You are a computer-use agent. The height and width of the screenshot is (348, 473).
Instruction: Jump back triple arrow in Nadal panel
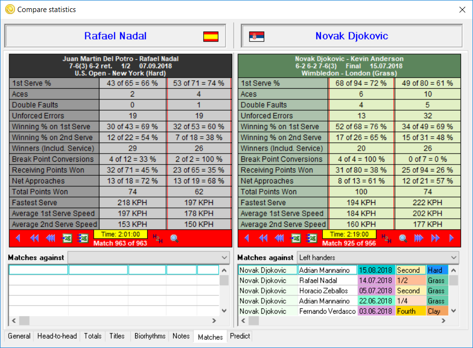pyautogui.click(x=50, y=238)
